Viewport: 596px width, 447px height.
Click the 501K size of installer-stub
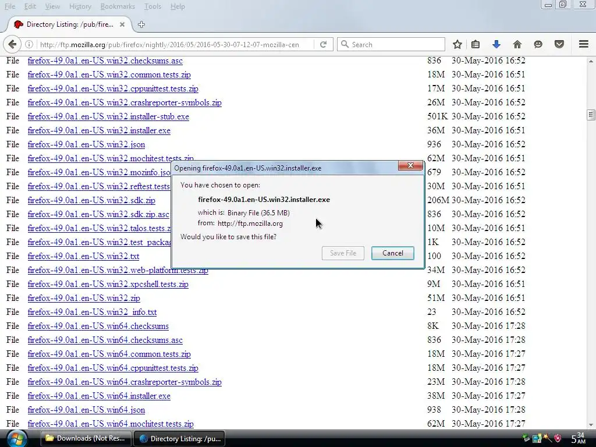coord(438,116)
